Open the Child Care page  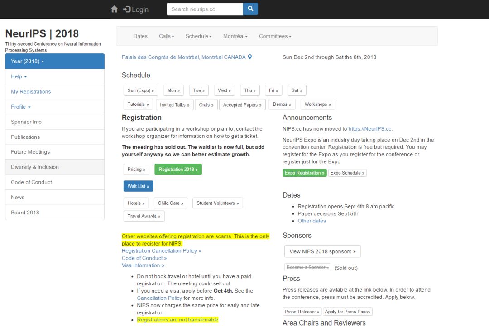coord(171,203)
